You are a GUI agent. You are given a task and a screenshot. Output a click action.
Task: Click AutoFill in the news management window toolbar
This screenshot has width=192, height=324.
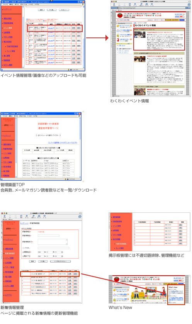[x=33, y=217]
